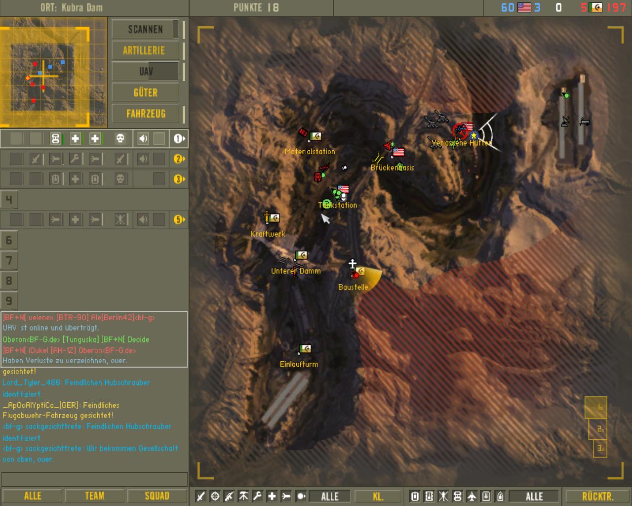Select the medic cross member in squad 5
Image resolution: width=632 pixels, height=506 pixels.
pyautogui.click(x=75, y=219)
